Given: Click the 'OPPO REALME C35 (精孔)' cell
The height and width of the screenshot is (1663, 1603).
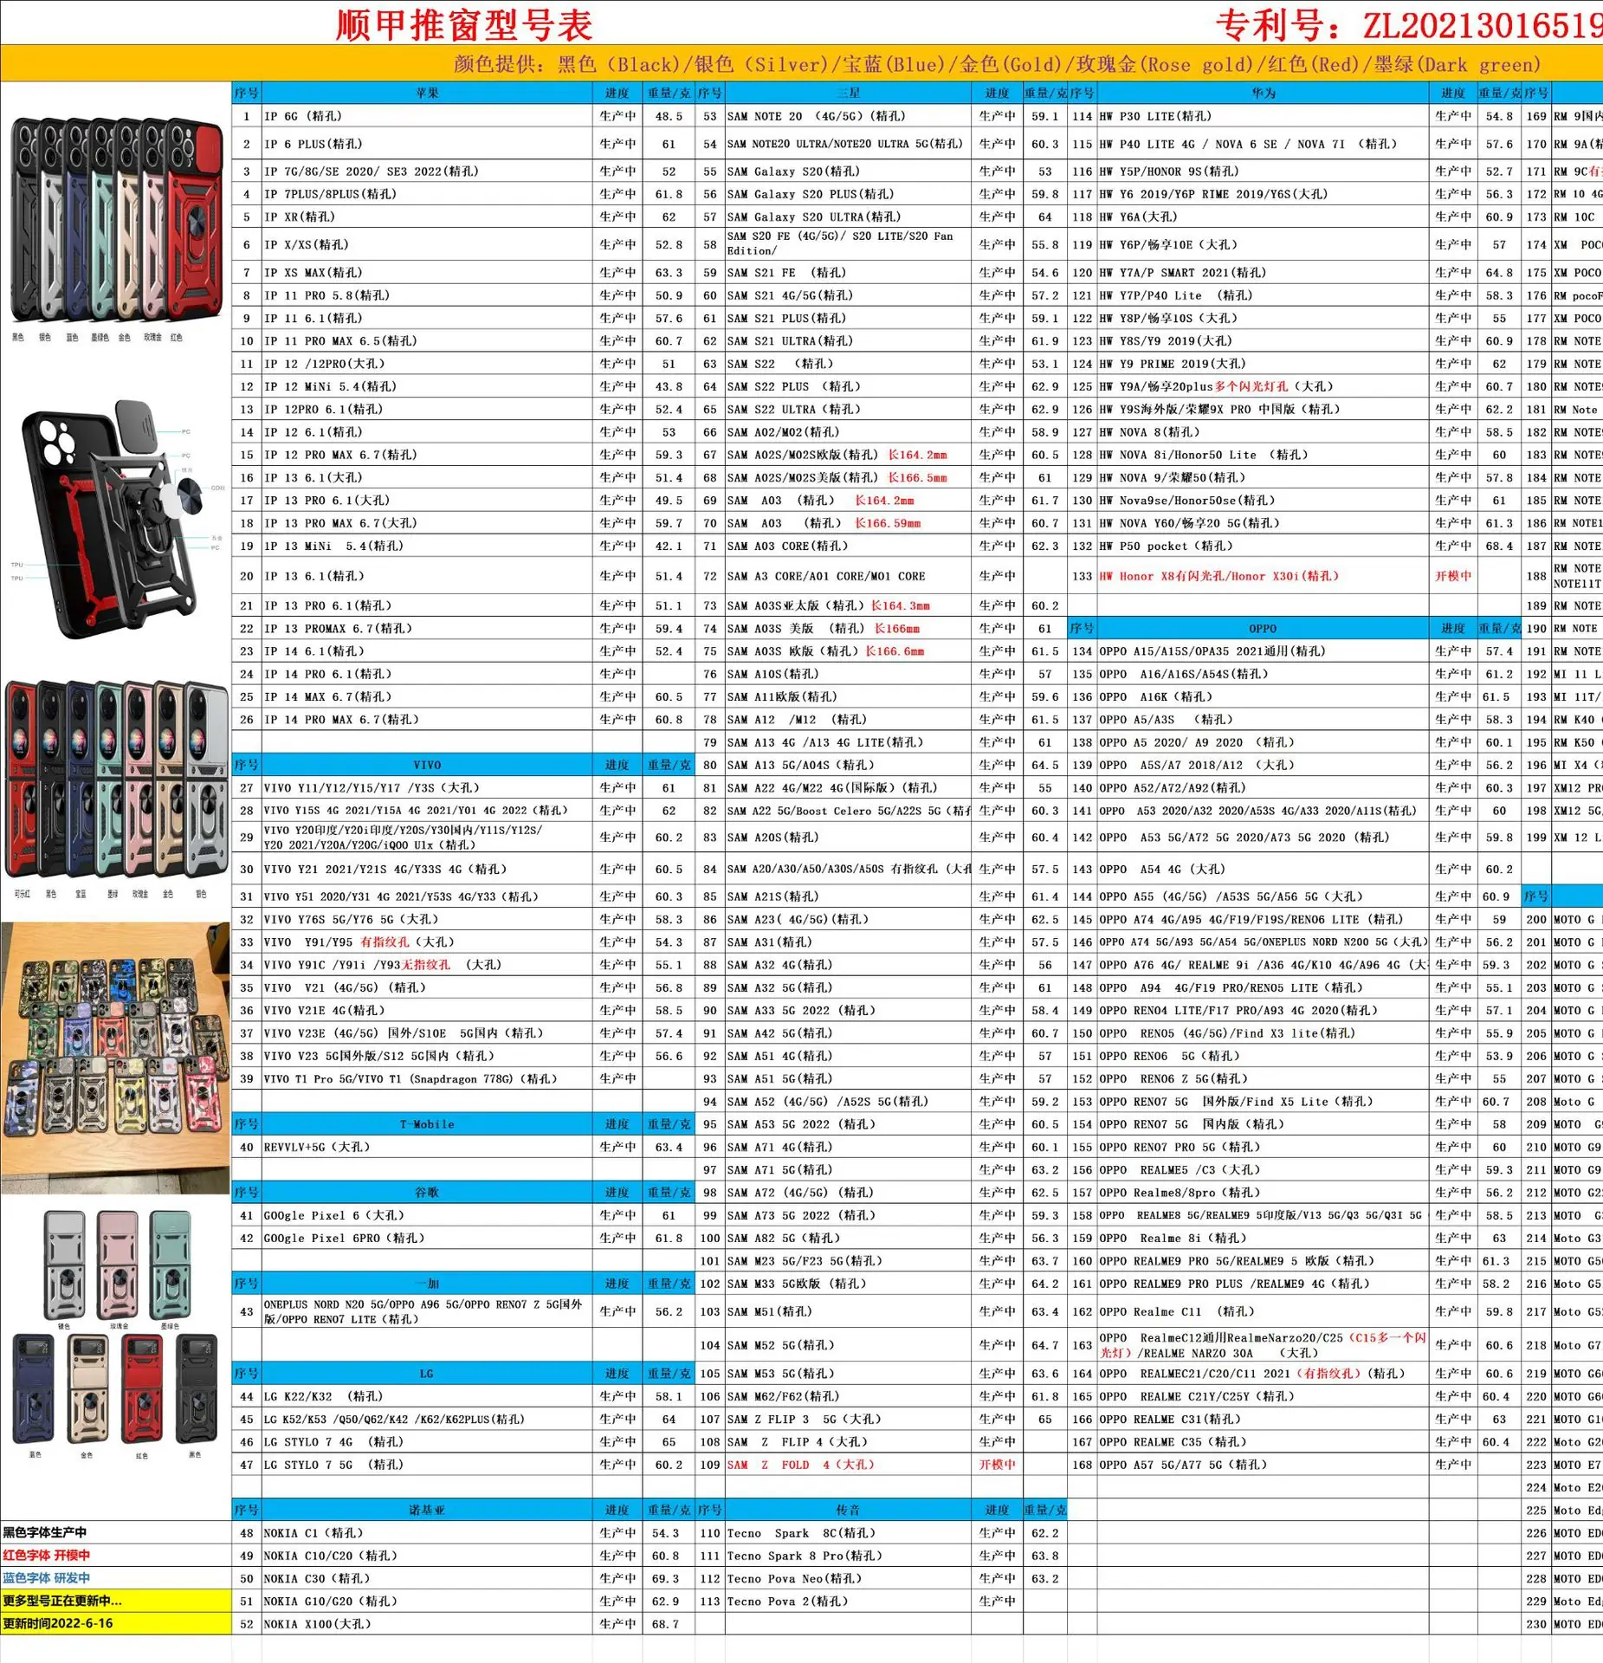Looking at the screenshot, I should coord(1264,1441).
